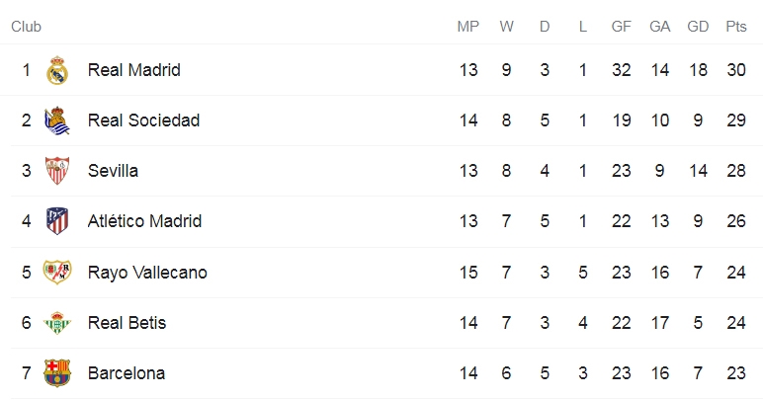
Task: Click the Real Madrid club crest
Action: pyautogui.click(x=57, y=70)
